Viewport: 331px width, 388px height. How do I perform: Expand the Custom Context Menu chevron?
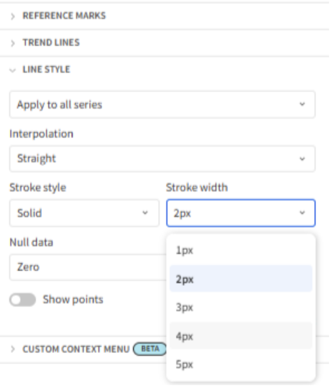click(x=12, y=350)
